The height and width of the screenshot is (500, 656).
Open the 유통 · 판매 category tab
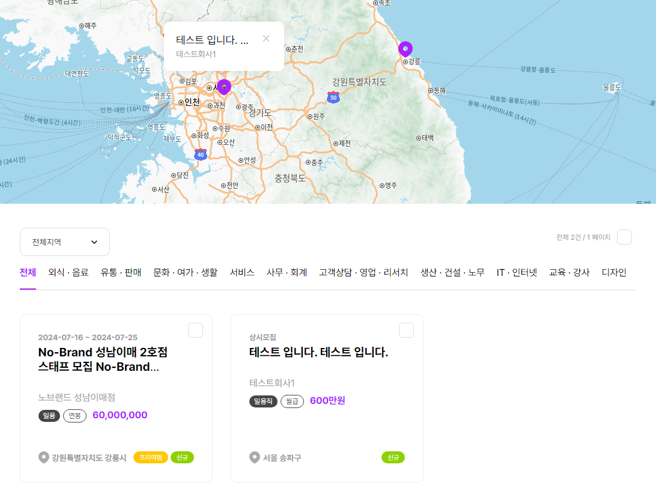click(121, 272)
